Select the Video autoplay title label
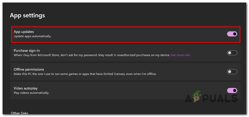Screen dimensions: 249x117 (25, 88)
